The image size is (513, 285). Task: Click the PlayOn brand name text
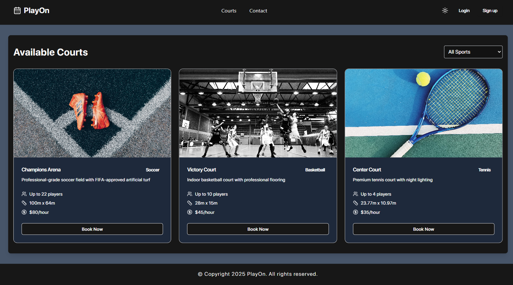click(x=36, y=11)
